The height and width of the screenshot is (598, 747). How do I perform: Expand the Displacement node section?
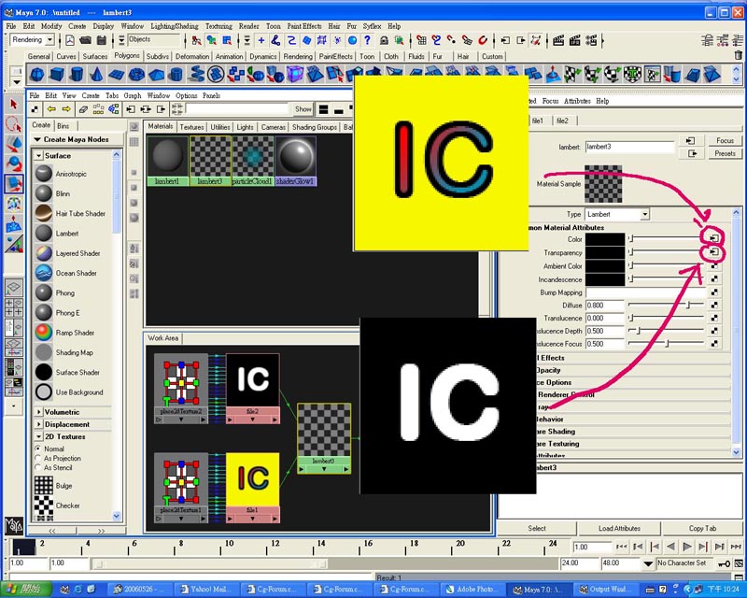click(38, 424)
